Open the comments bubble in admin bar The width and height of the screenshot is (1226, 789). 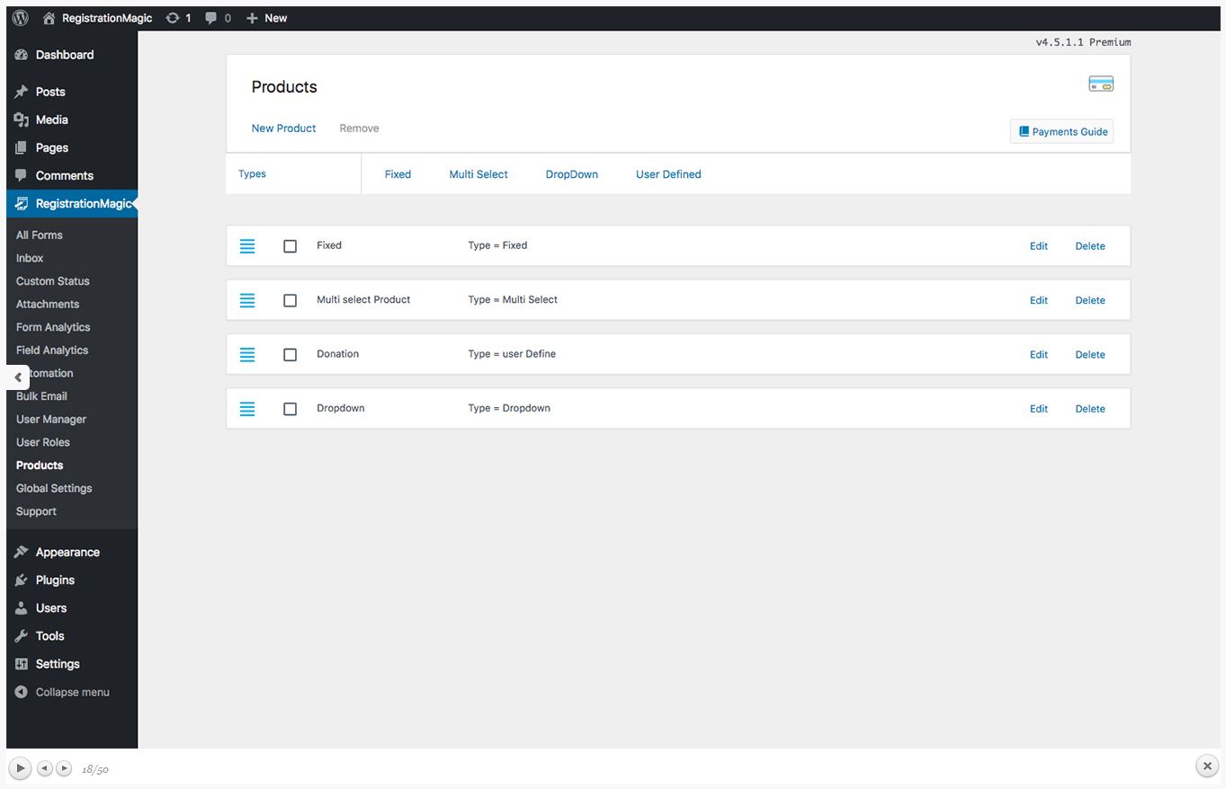pyautogui.click(x=218, y=18)
